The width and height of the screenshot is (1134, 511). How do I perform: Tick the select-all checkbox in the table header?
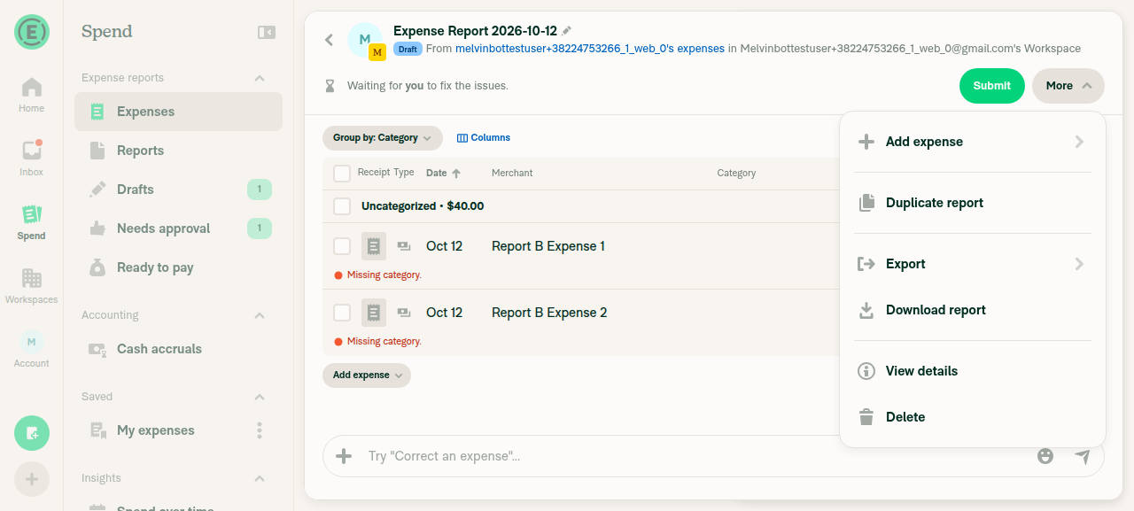[342, 174]
